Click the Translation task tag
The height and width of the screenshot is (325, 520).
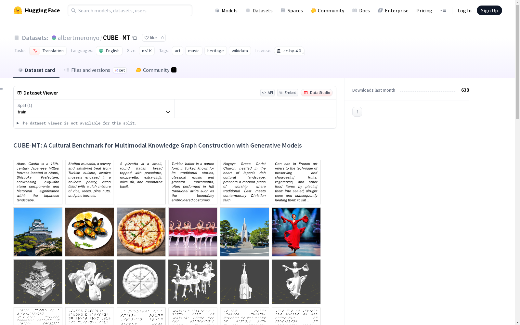[48, 51]
